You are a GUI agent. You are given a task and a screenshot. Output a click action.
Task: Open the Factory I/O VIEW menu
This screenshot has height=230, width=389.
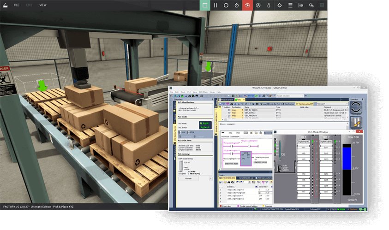(42, 5)
